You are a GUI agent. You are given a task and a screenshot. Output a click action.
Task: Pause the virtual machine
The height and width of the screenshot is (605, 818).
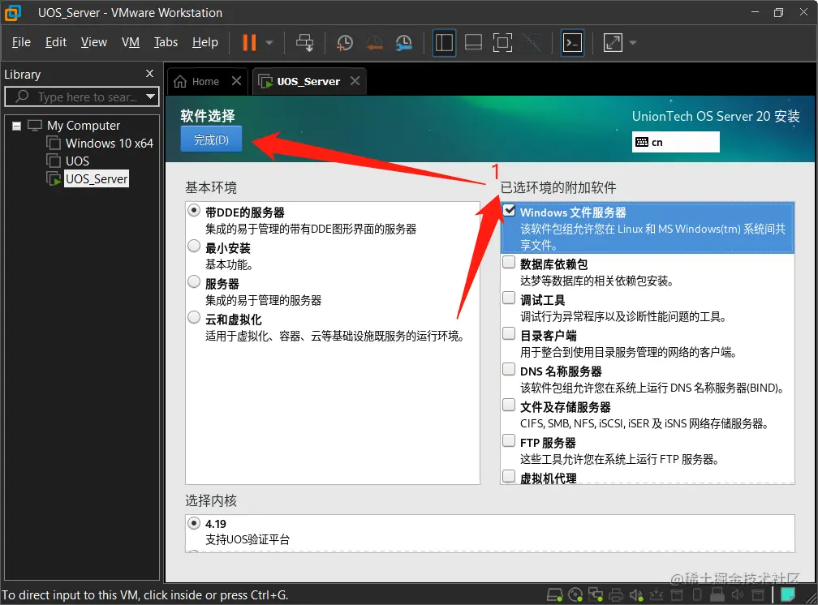coord(249,43)
